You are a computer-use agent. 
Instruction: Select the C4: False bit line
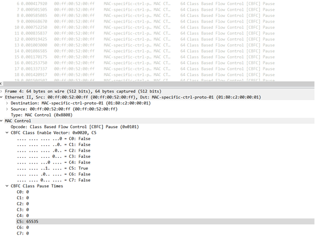click(54, 162)
